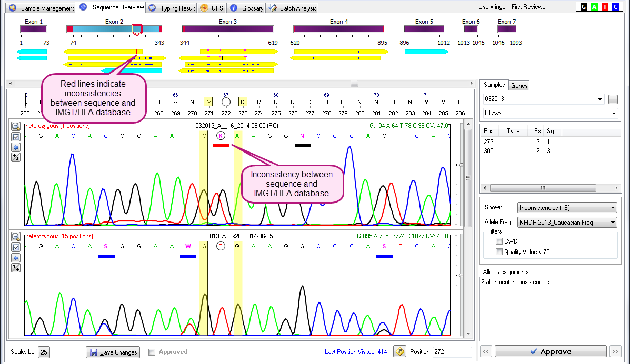Click the Pos column header
This screenshot has width=630, height=364.
tap(488, 131)
